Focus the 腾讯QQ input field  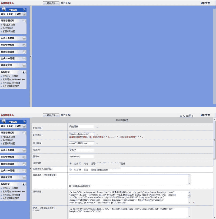[x=82, y=156]
